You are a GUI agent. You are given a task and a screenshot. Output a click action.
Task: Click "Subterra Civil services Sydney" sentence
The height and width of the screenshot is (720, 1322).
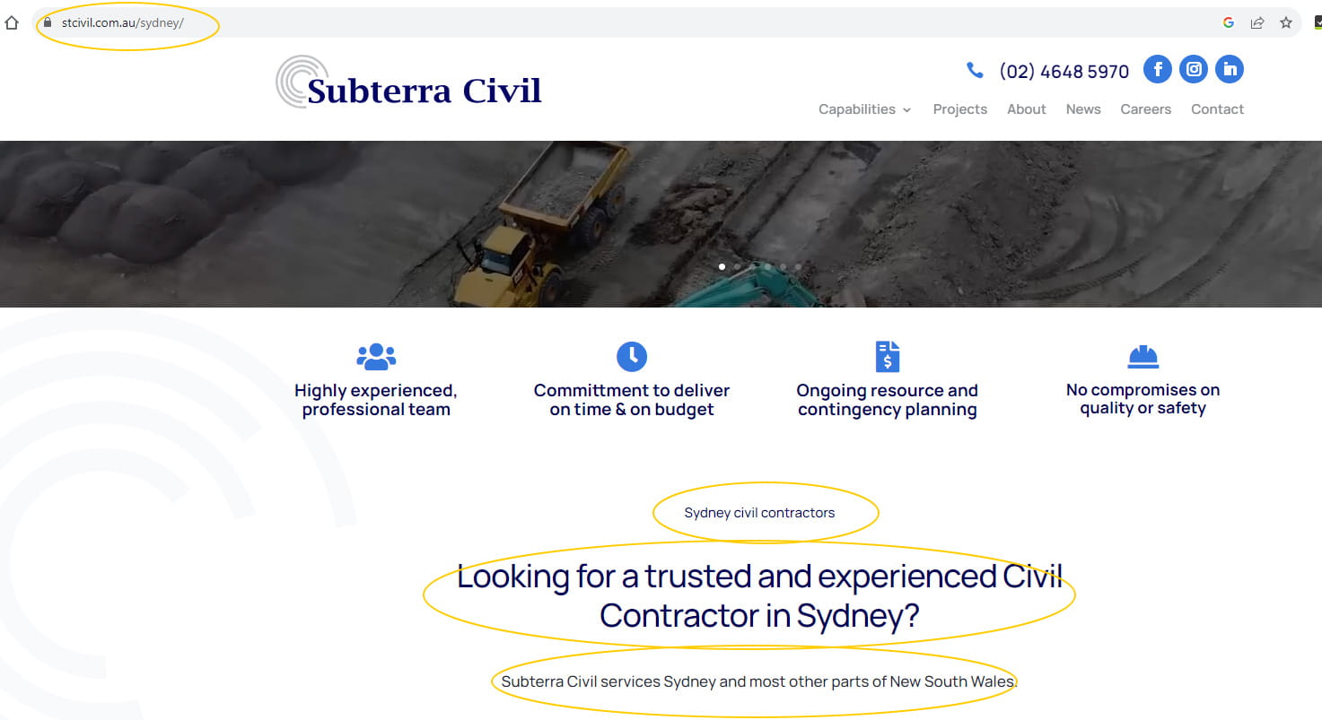tap(759, 681)
